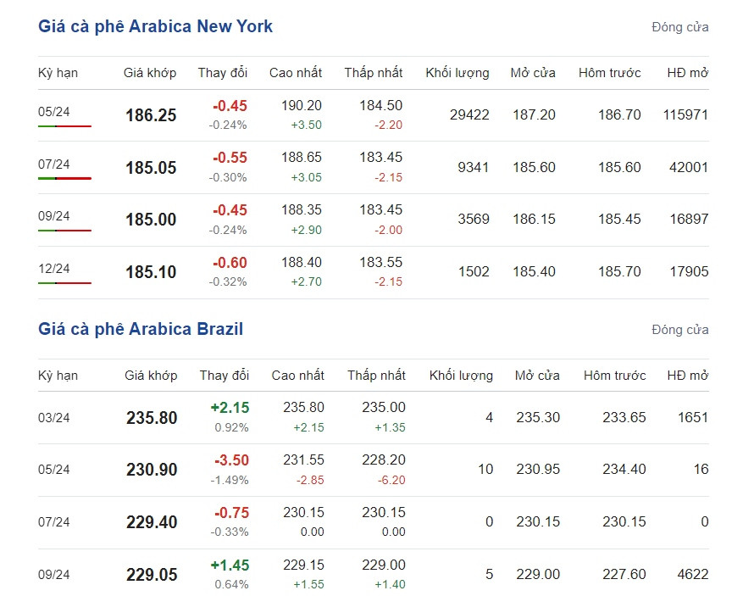Select the 12/24 New York contract term
The width and height of the screenshot is (743, 596).
pos(53,269)
